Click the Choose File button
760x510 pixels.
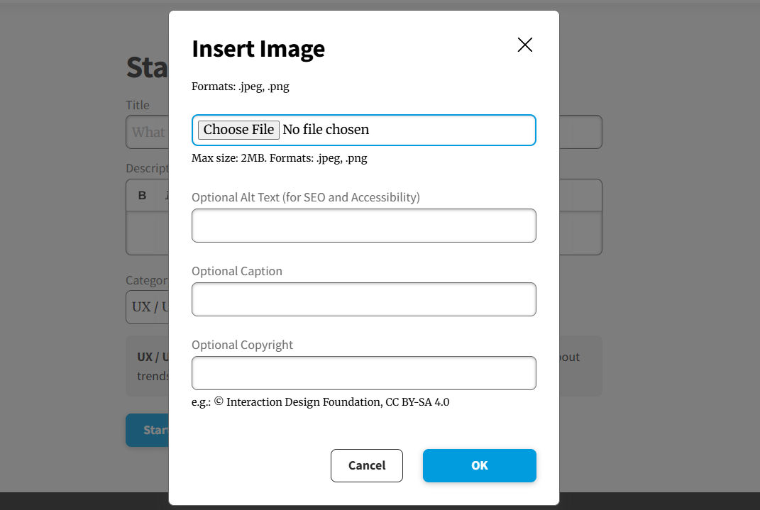coord(238,130)
